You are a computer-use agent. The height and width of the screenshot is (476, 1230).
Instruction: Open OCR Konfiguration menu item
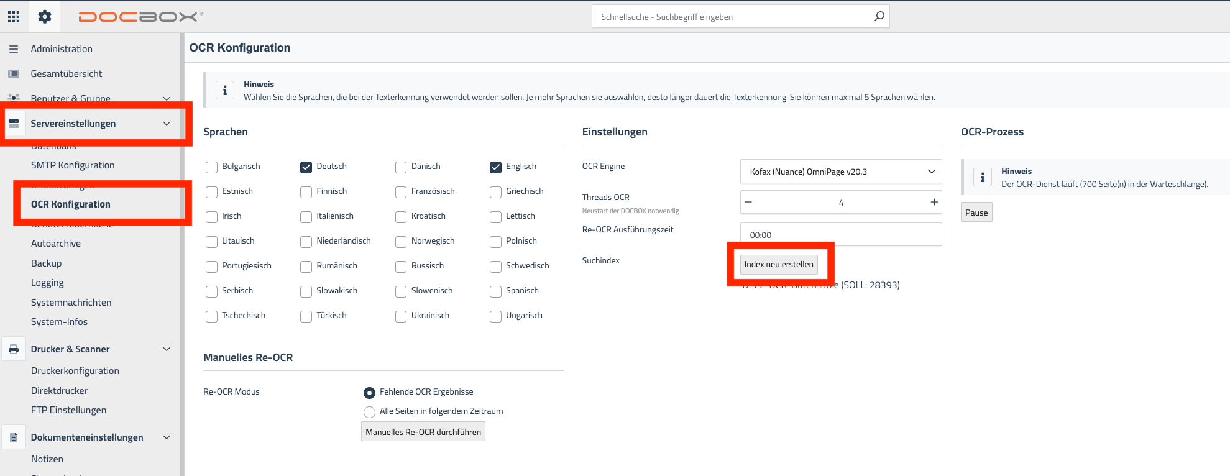pos(71,204)
